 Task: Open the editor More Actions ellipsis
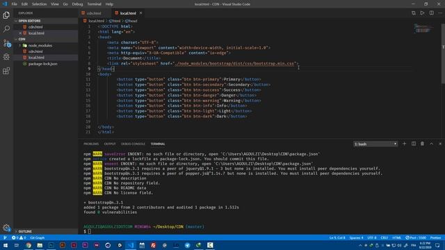pyautogui.click(x=440, y=13)
